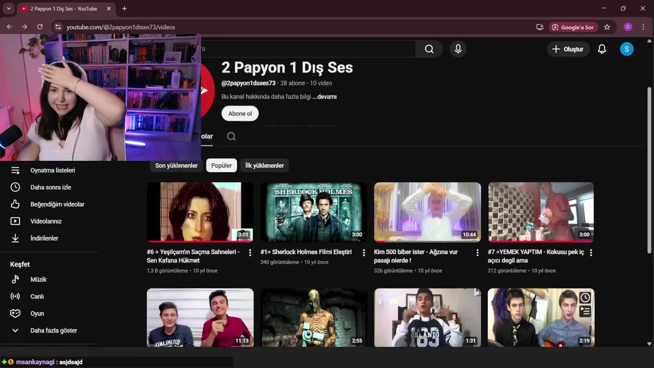Viewport: 654px width, 368px height.
Task: Open the Kim 500 biber ister thumbnail
Action: [x=427, y=212]
